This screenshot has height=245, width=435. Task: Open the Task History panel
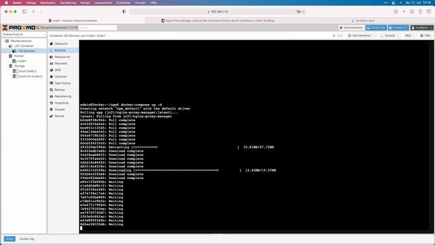pos(63,83)
